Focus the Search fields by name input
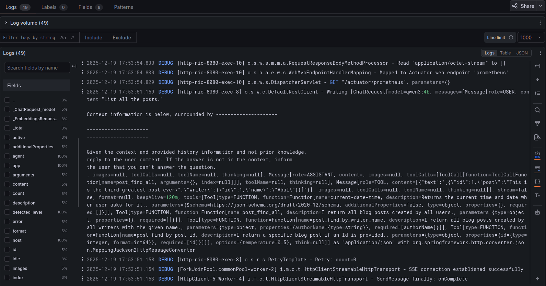The height and width of the screenshot is (286, 546). pyautogui.click(x=37, y=68)
